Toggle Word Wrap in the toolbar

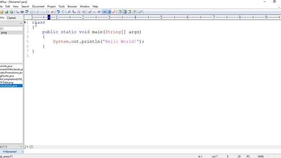pyautogui.click(x=99, y=12)
